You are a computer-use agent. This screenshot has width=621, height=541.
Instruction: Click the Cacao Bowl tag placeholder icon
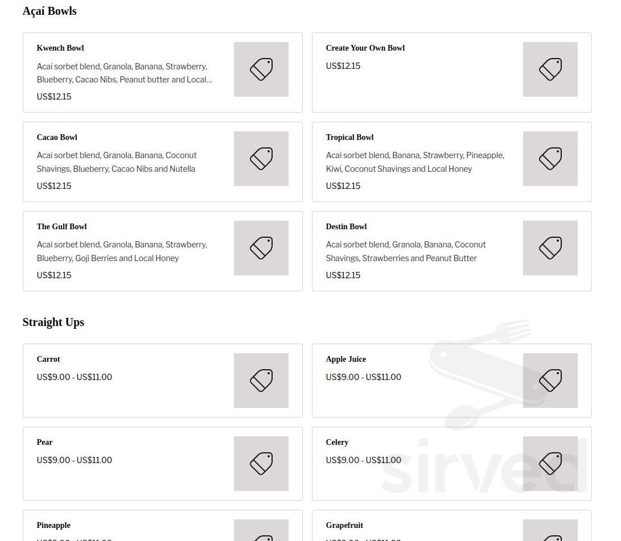261,159
